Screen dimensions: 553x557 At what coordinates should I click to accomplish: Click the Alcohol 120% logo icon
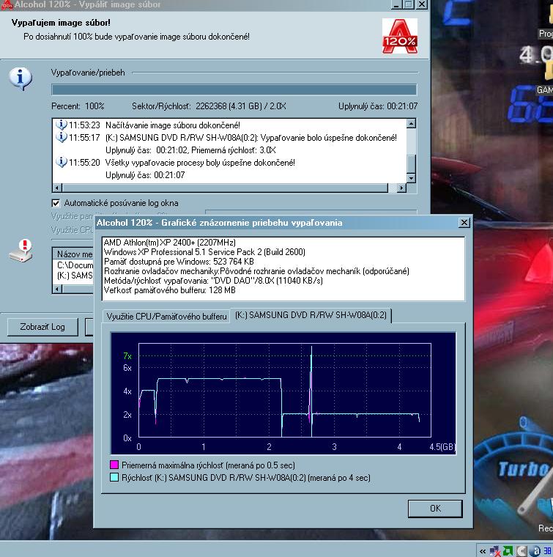(399, 36)
